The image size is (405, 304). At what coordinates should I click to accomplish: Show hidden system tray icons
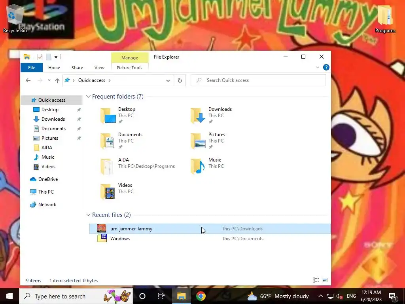pos(320,296)
